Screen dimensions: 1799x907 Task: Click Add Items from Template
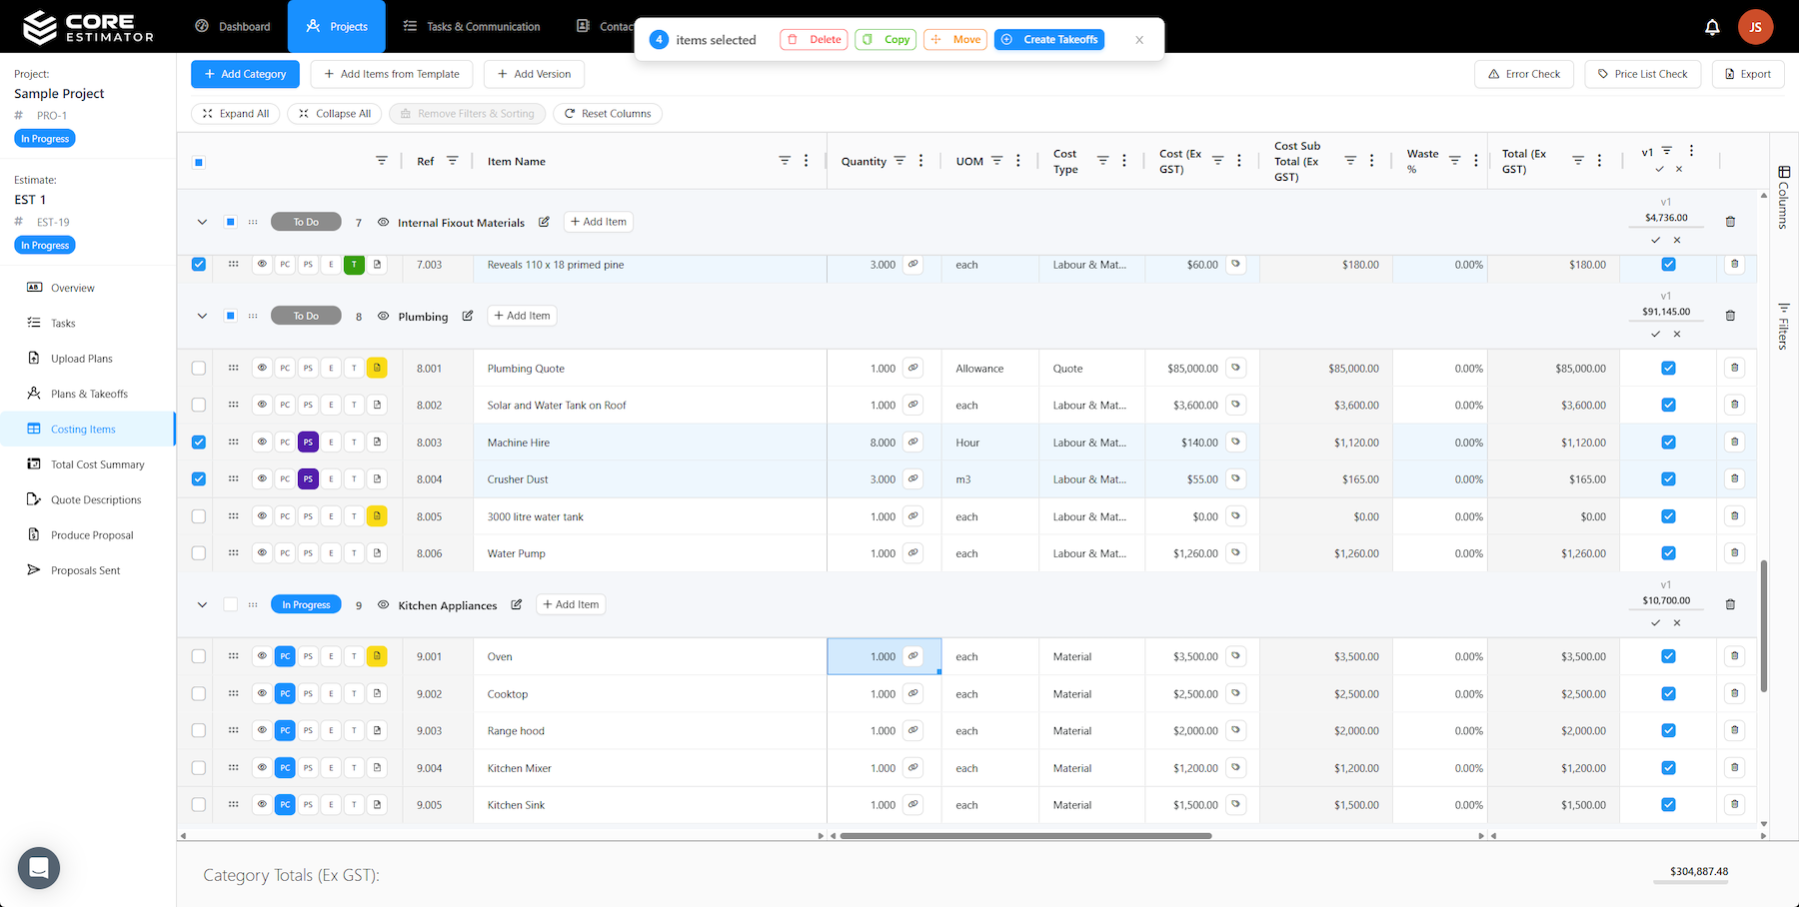(x=391, y=74)
